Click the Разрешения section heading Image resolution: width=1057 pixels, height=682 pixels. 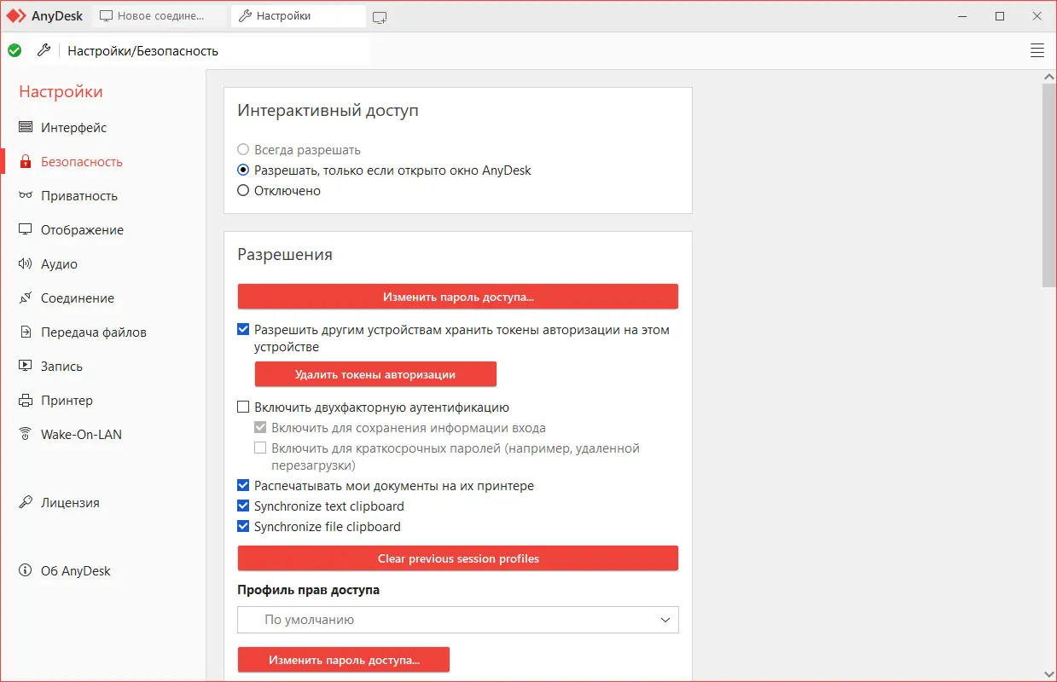pyautogui.click(x=285, y=254)
